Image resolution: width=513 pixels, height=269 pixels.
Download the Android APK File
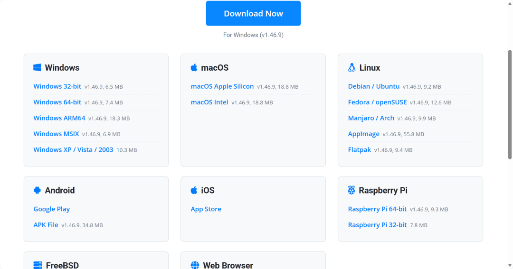46,225
